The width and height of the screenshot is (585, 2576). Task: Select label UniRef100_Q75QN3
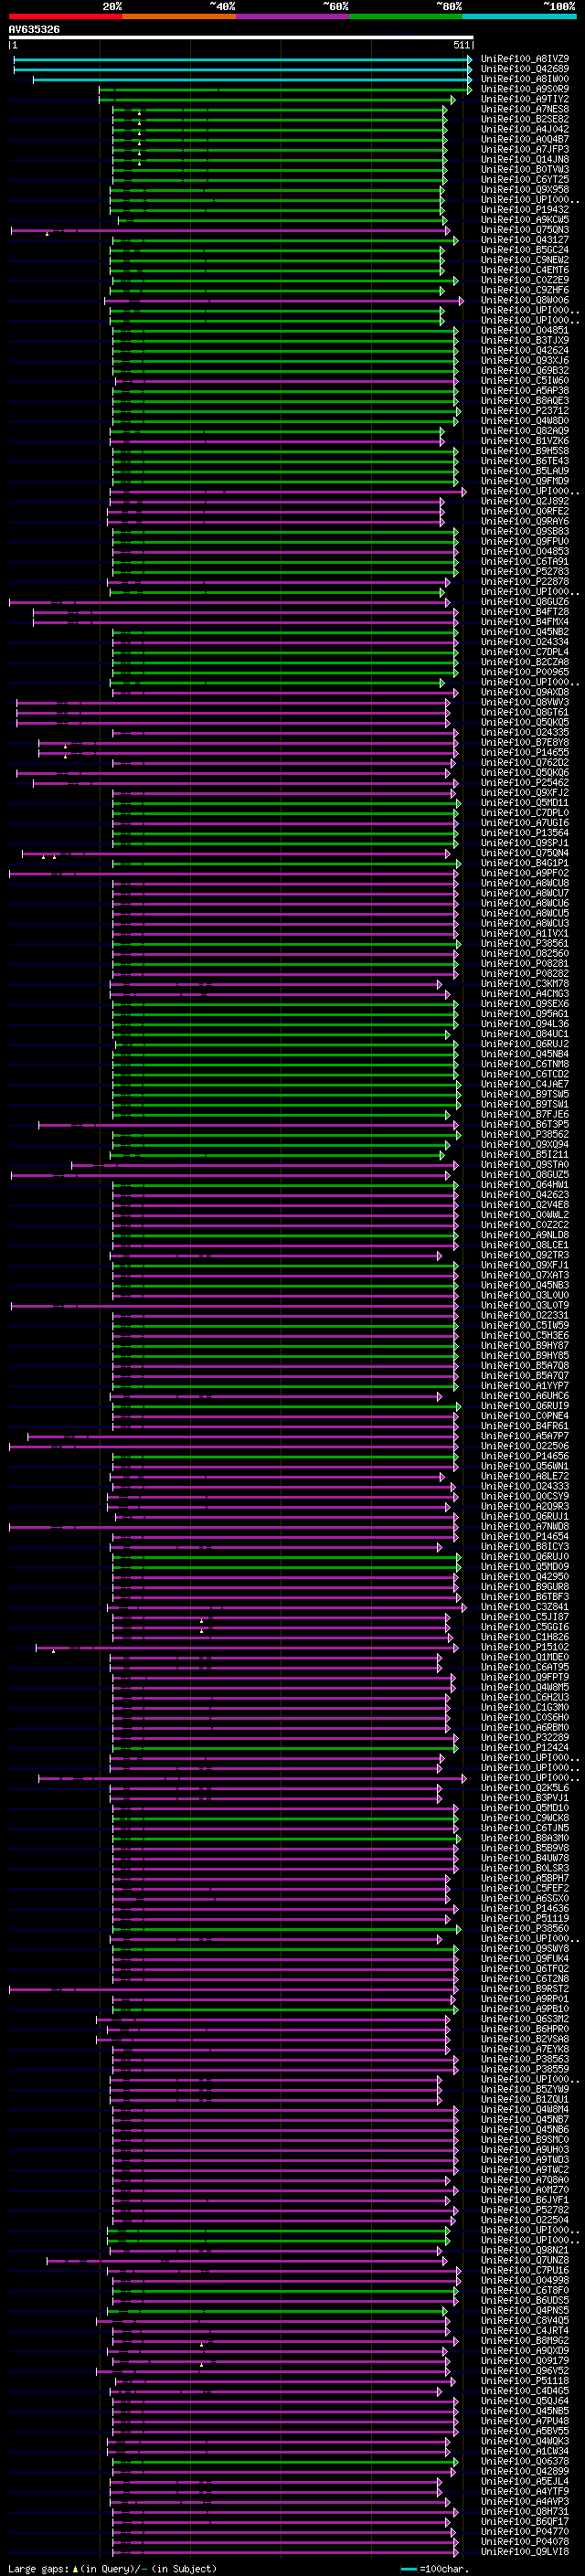(x=524, y=230)
